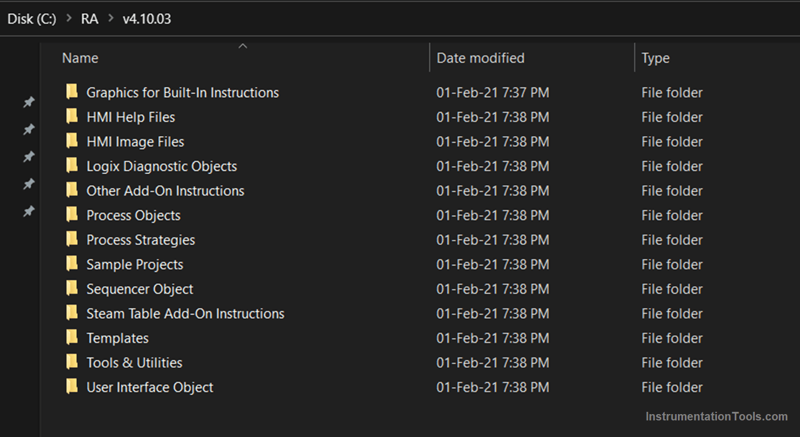
Task: Click folder icon beside Sequencer Object
Action: point(72,289)
